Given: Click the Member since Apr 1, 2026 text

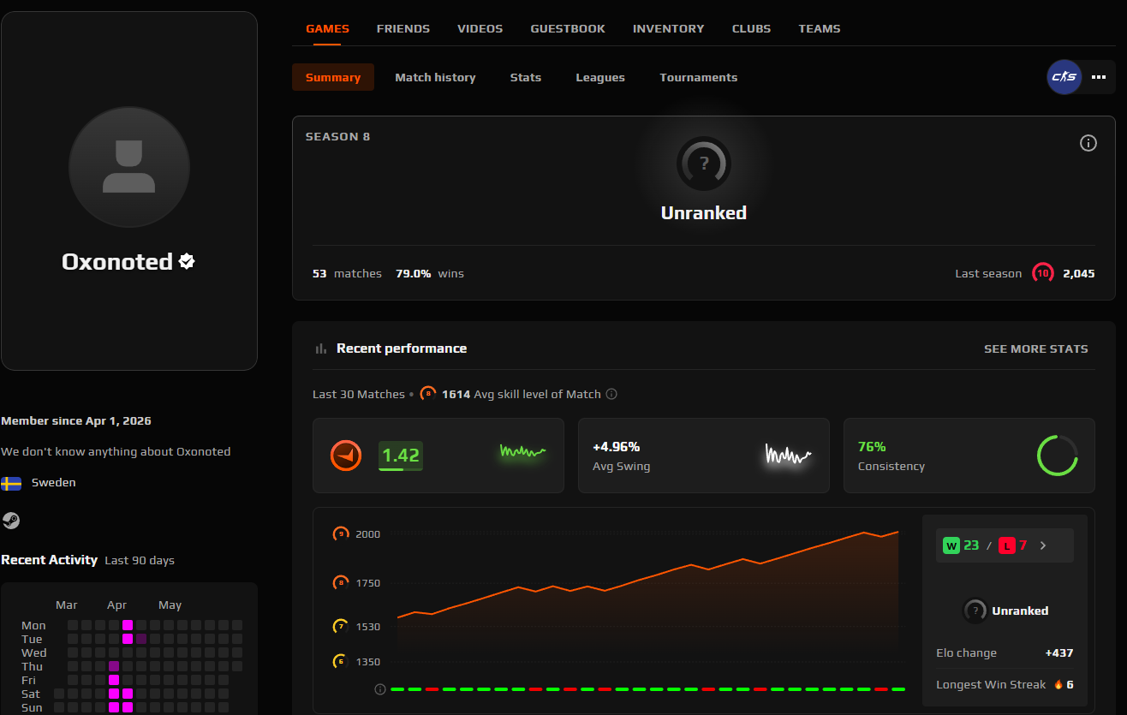Looking at the screenshot, I should 76,420.
